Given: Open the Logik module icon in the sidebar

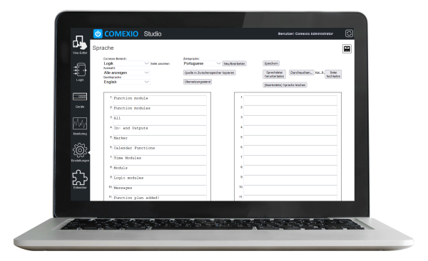Looking at the screenshot, I should coord(80,72).
